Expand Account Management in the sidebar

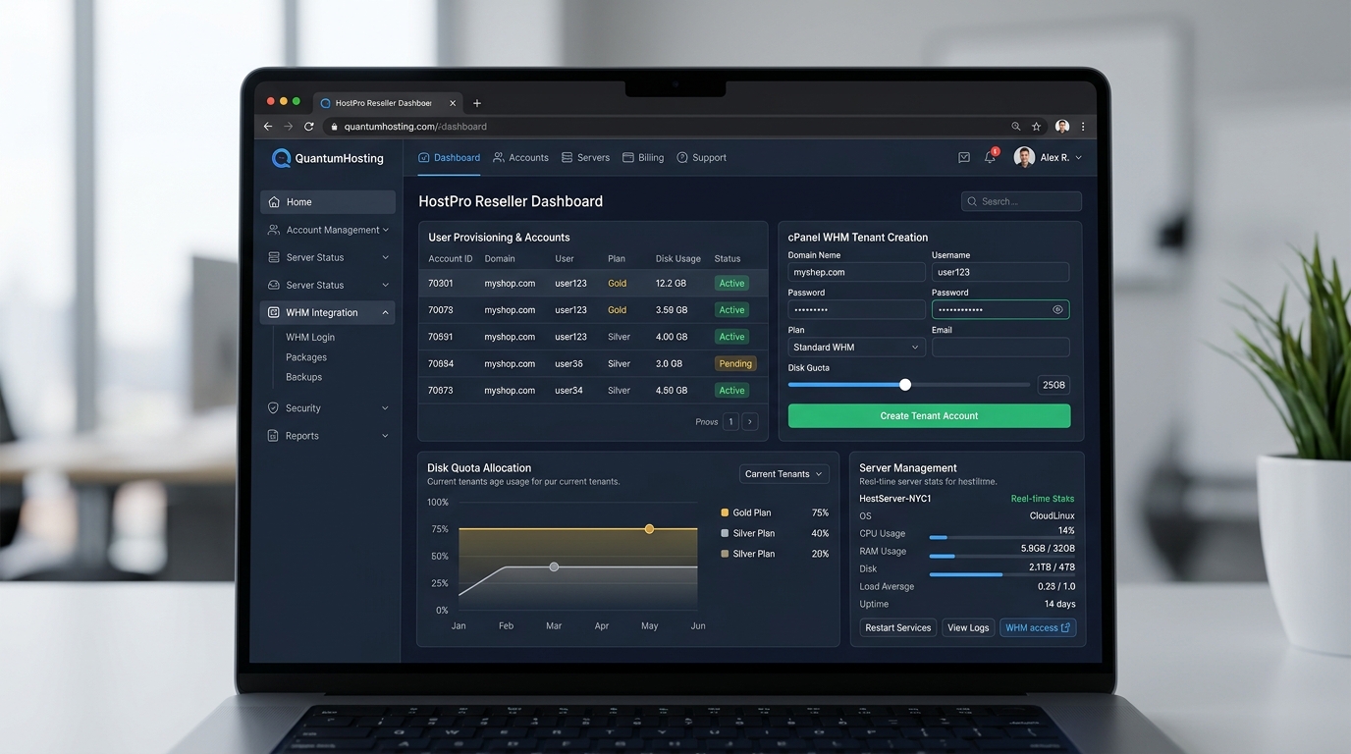tap(328, 230)
